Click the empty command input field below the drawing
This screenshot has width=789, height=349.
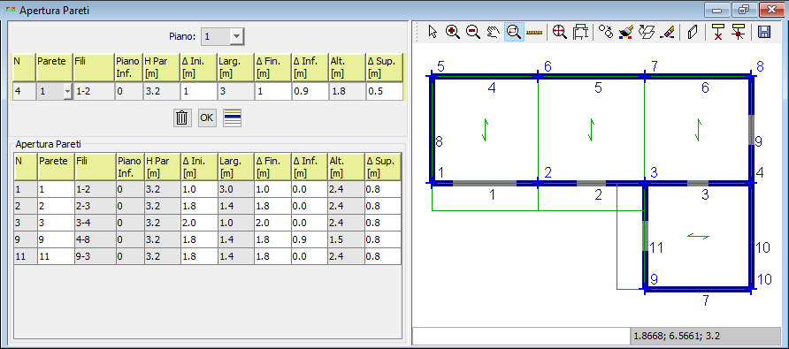520,335
